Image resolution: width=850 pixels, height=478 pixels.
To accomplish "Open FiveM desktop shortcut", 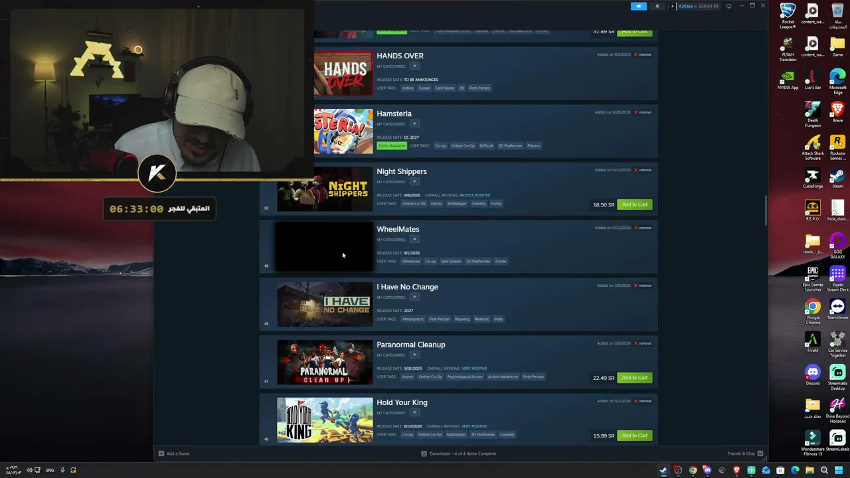I will tap(813, 343).
